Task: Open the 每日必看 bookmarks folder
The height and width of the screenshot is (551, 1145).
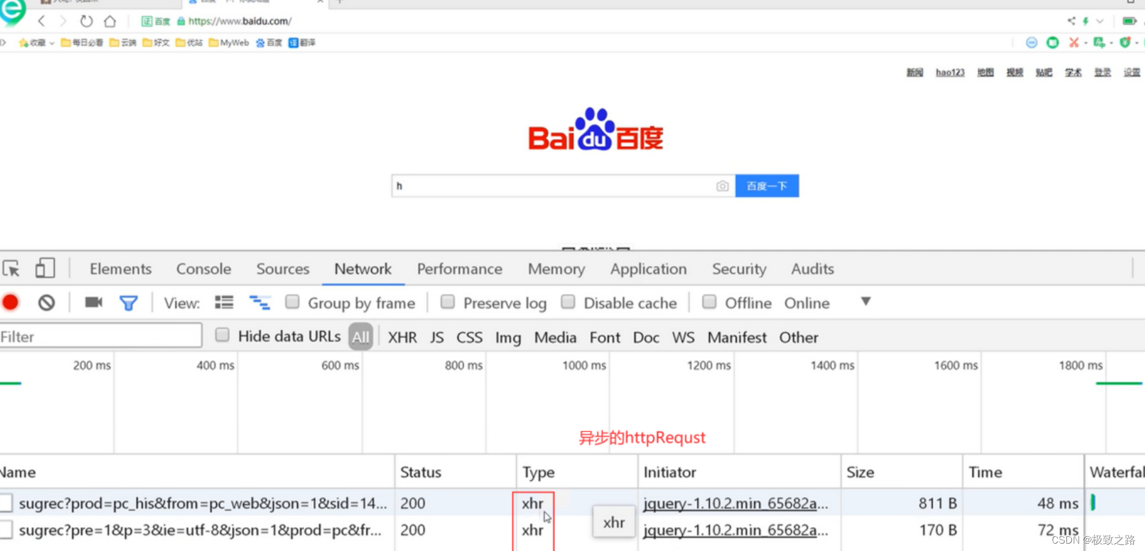Action: 82,42
